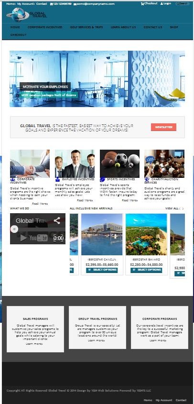Click the Home link in the footer

(x=148, y=400)
